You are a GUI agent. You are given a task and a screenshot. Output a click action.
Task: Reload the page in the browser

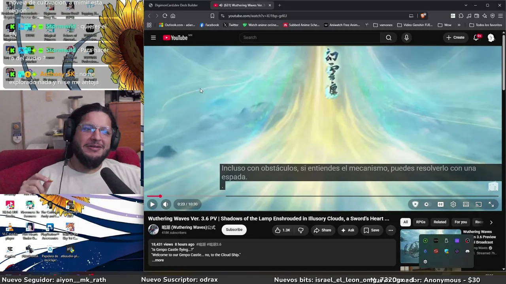pos(165,16)
